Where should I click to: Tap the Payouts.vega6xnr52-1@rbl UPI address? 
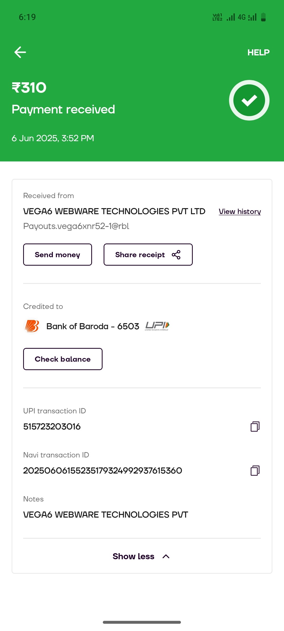point(76,226)
